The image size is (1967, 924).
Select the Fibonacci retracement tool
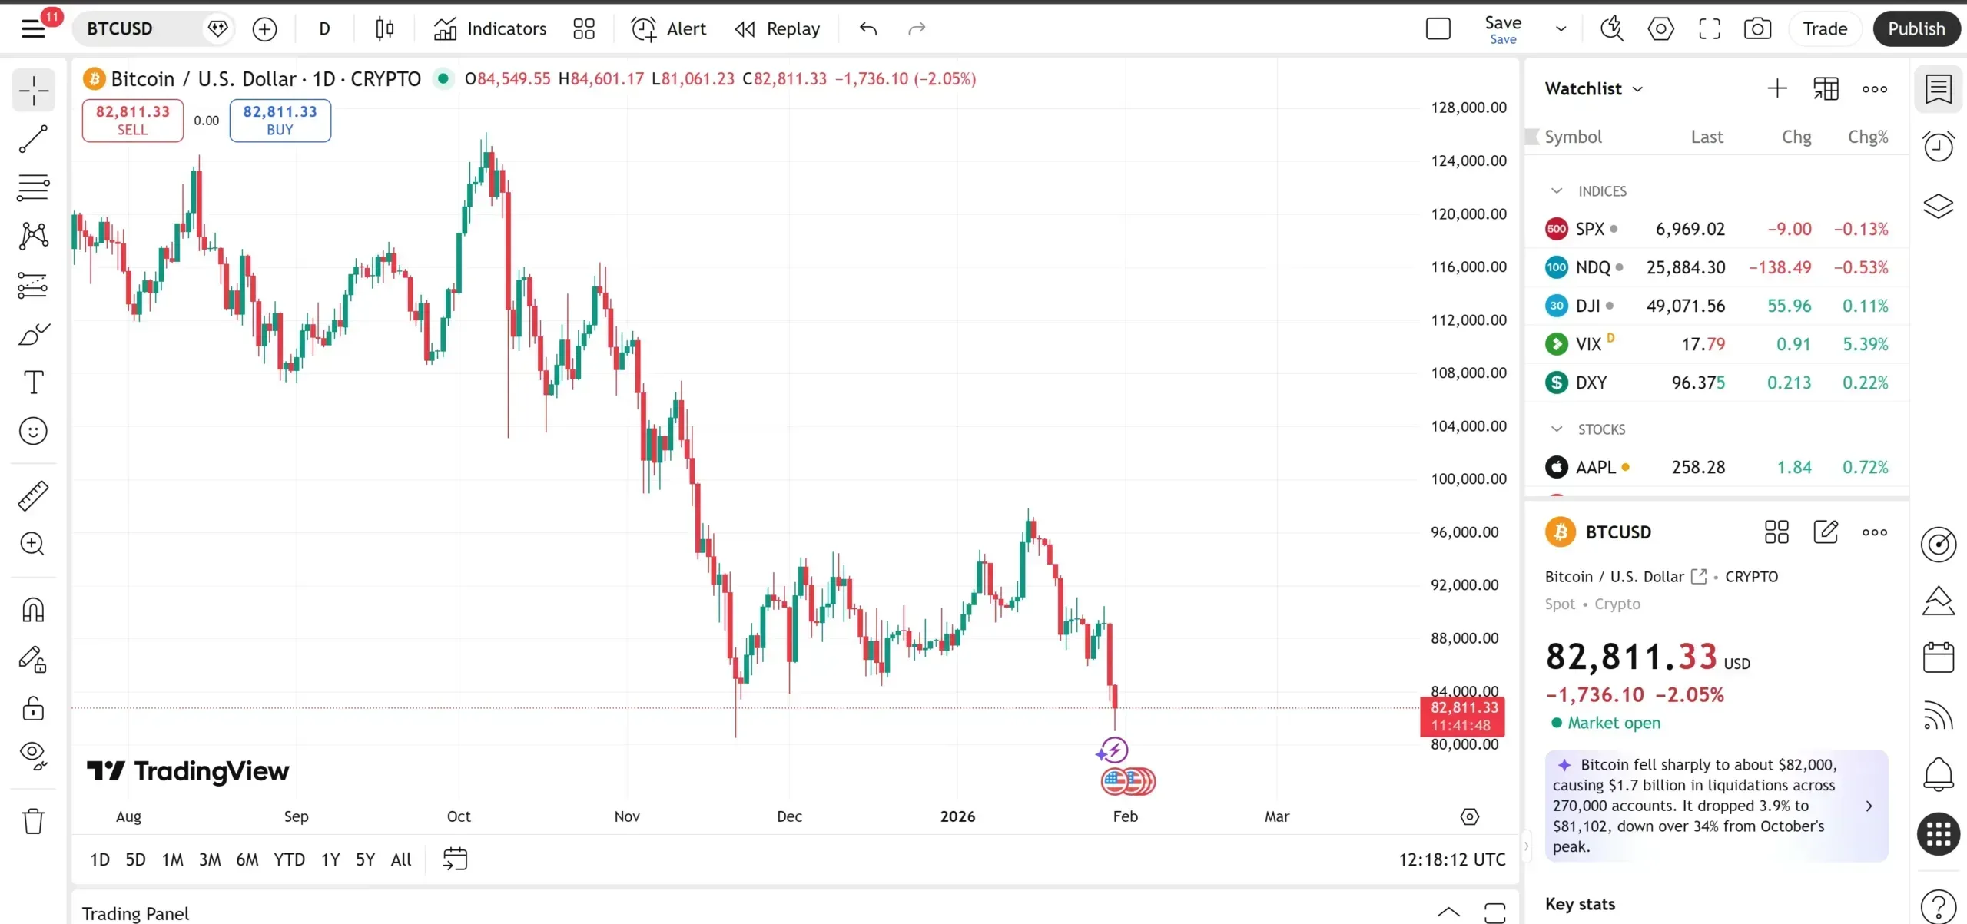tap(33, 187)
